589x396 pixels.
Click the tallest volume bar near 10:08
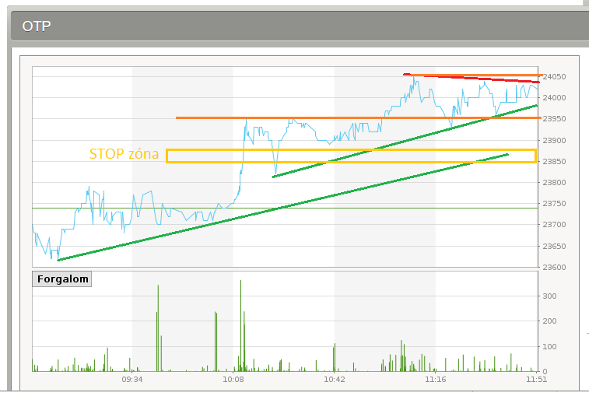tap(240, 326)
